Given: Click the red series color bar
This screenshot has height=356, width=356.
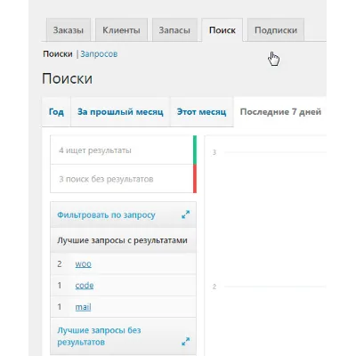Looking at the screenshot, I should coord(195,179).
